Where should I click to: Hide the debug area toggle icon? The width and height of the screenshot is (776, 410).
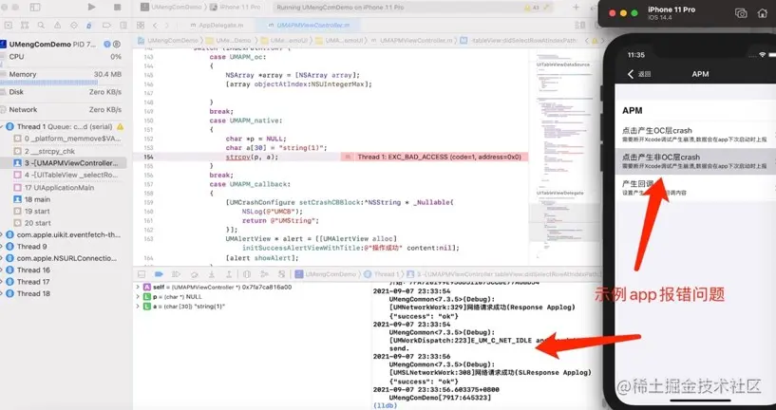[142, 274]
